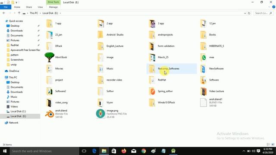
Task: Open the volume control in system tray
Action: (x=254, y=151)
